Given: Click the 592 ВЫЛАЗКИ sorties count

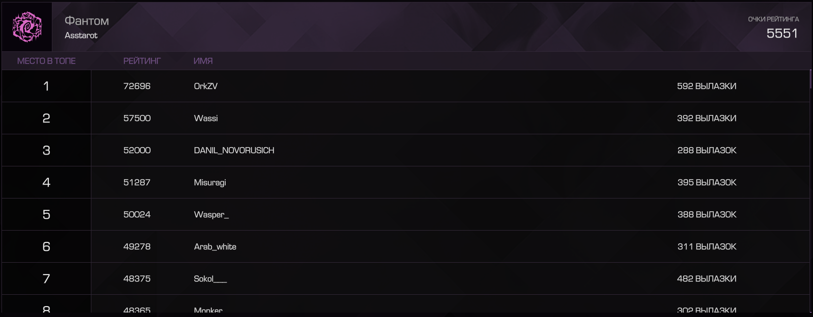Looking at the screenshot, I should click(x=707, y=86).
